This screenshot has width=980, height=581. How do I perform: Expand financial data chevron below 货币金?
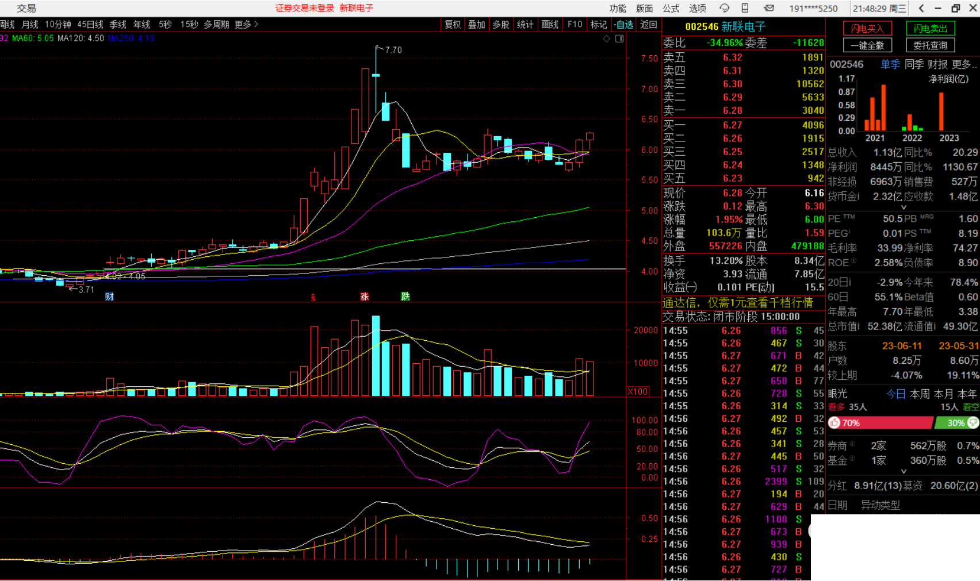point(904,207)
